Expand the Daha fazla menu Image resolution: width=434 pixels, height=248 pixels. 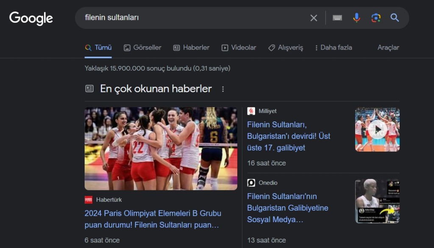point(334,47)
